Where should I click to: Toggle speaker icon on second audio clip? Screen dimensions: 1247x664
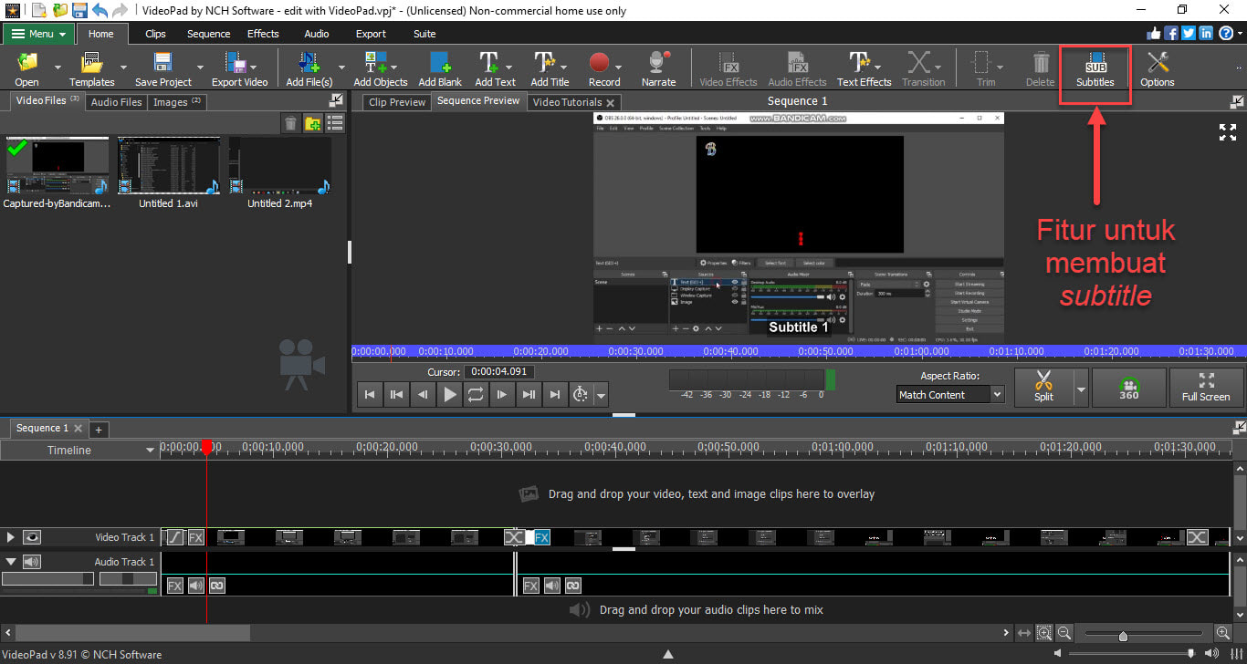pyautogui.click(x=551, y=585)
